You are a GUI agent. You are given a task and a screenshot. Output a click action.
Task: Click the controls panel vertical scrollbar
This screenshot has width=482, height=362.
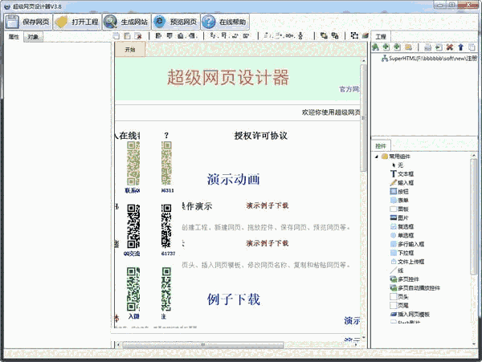(474, 217)
